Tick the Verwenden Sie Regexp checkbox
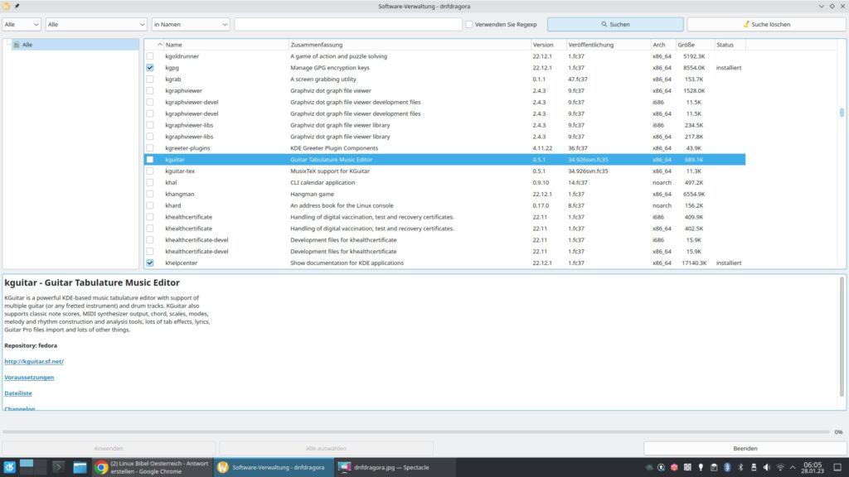 coord(469,24)
